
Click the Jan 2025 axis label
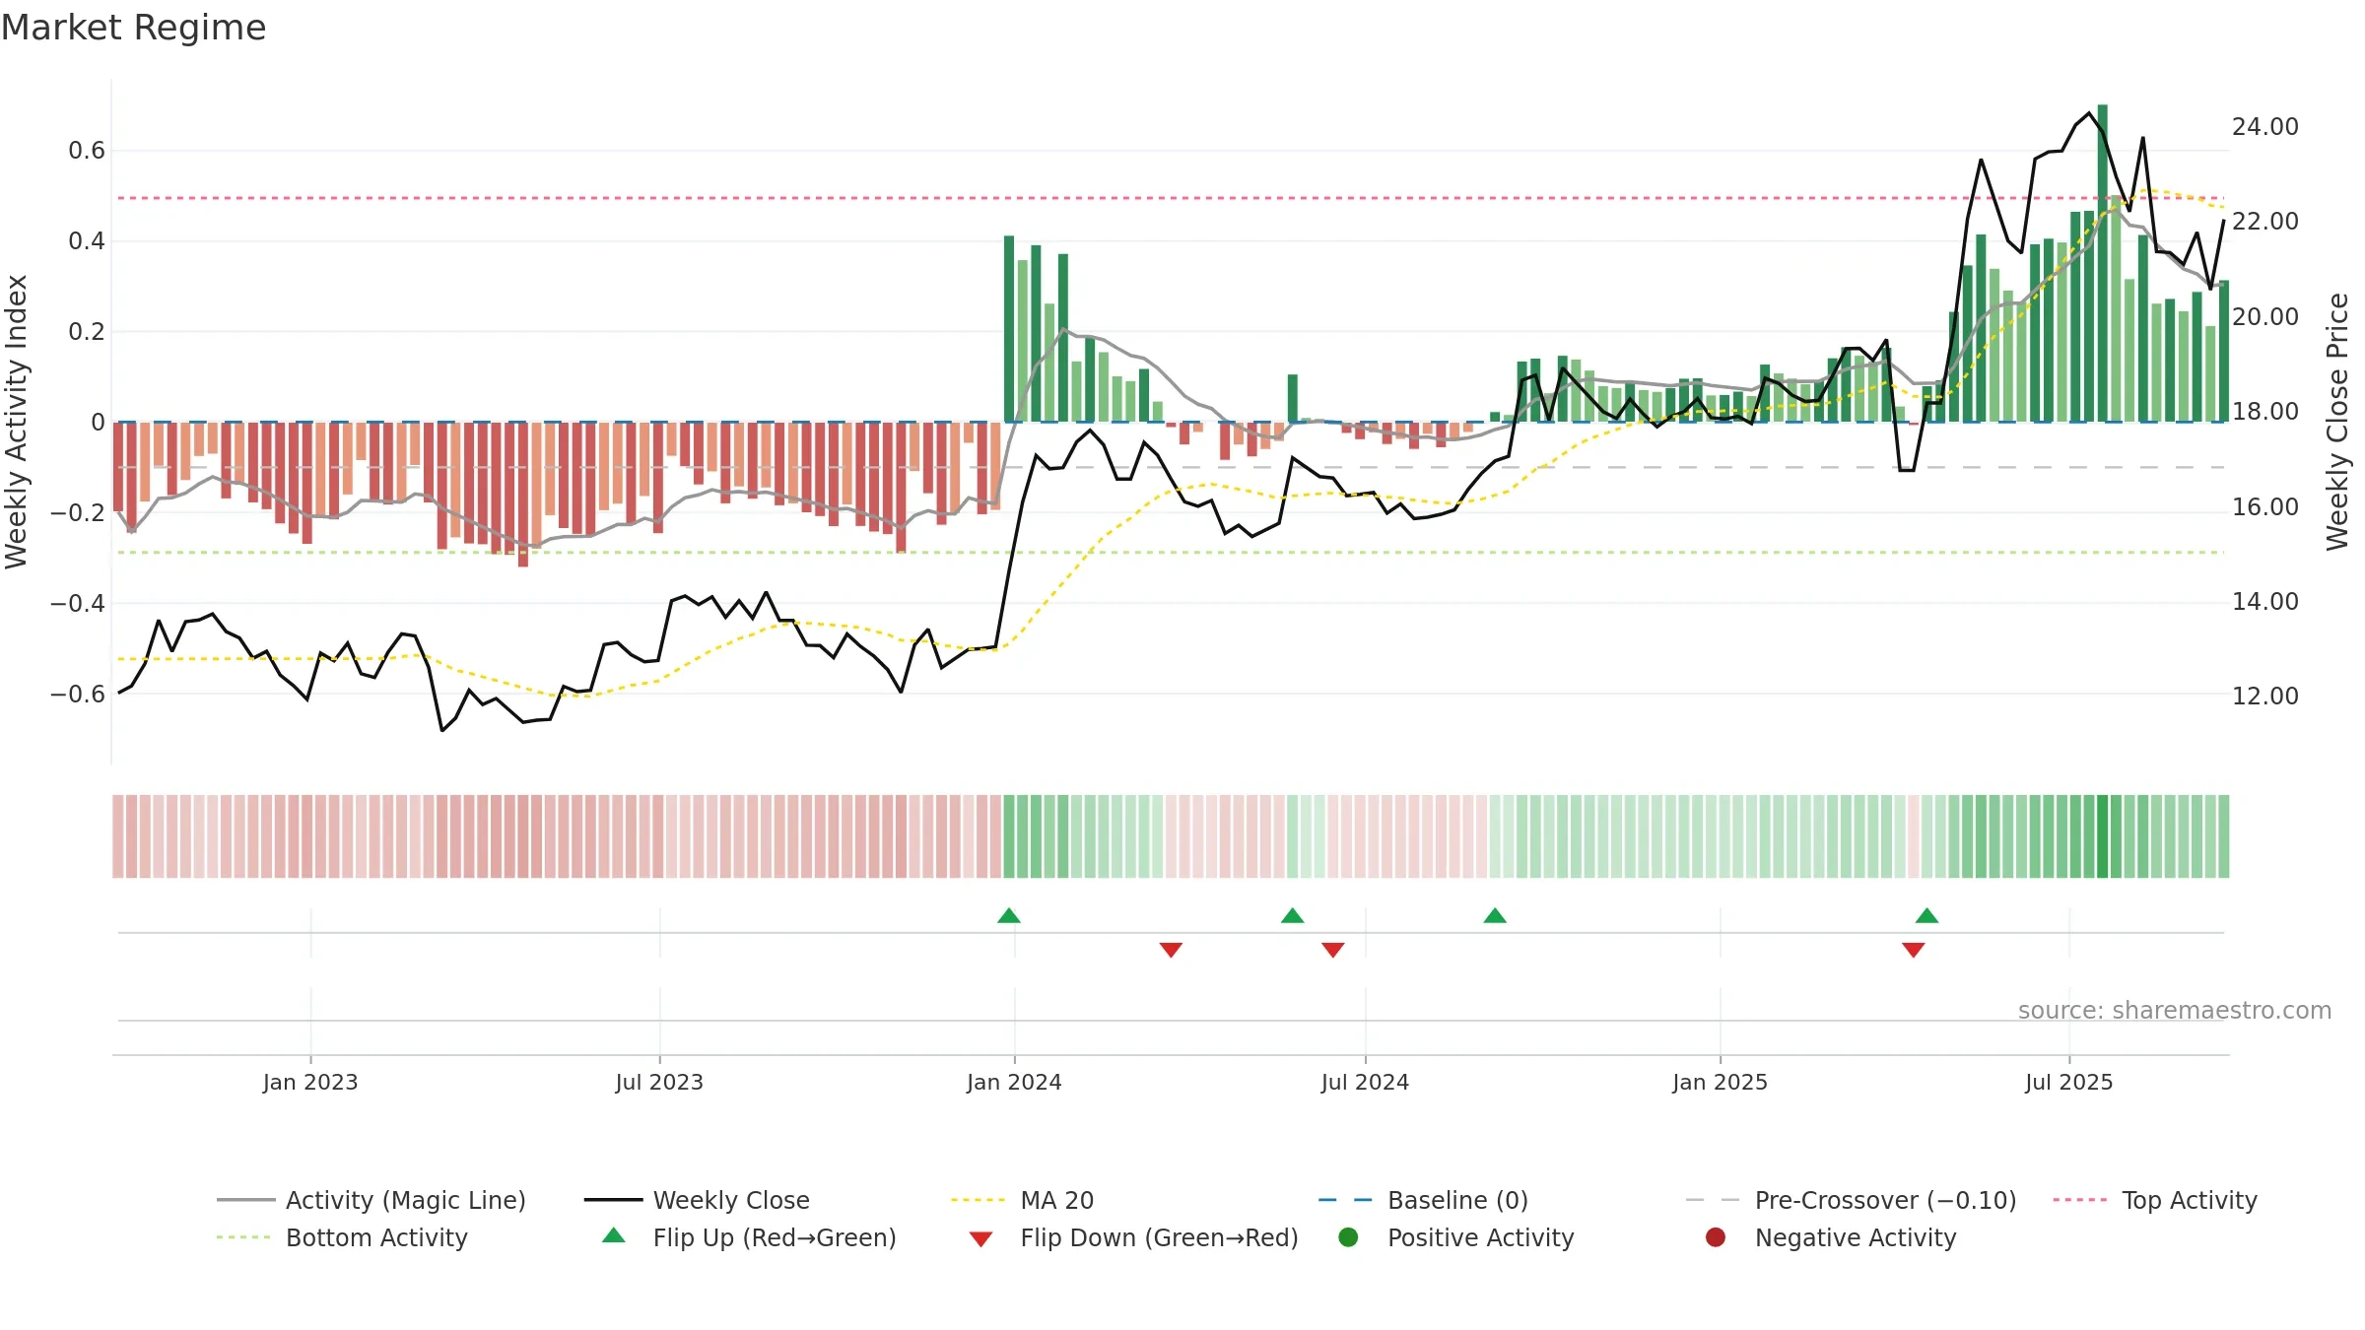tap(1720, 1083)
